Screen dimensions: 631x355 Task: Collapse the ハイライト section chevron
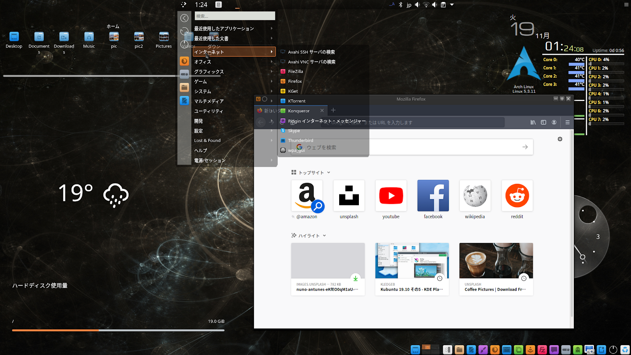click(324, 235)
